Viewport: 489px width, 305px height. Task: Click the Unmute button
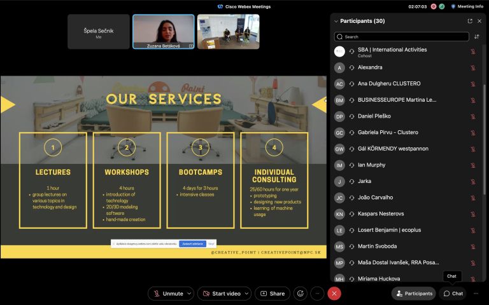coord(168,294)
